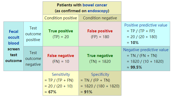Click the Condition negative header
172x97 pixels.
point(100,18)
